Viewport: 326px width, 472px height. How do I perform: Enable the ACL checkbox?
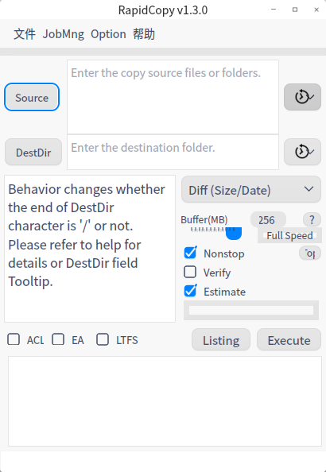click(14, 339)
